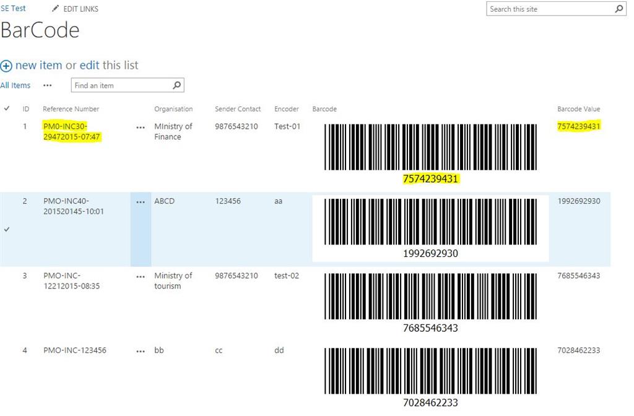Switch to the All Items view
This screenshot has height=416, width=634.
click(x=15, y=85)
